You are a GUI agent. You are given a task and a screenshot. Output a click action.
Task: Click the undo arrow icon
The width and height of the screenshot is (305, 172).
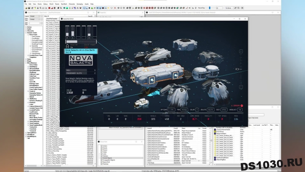click(x=43, y=8)
